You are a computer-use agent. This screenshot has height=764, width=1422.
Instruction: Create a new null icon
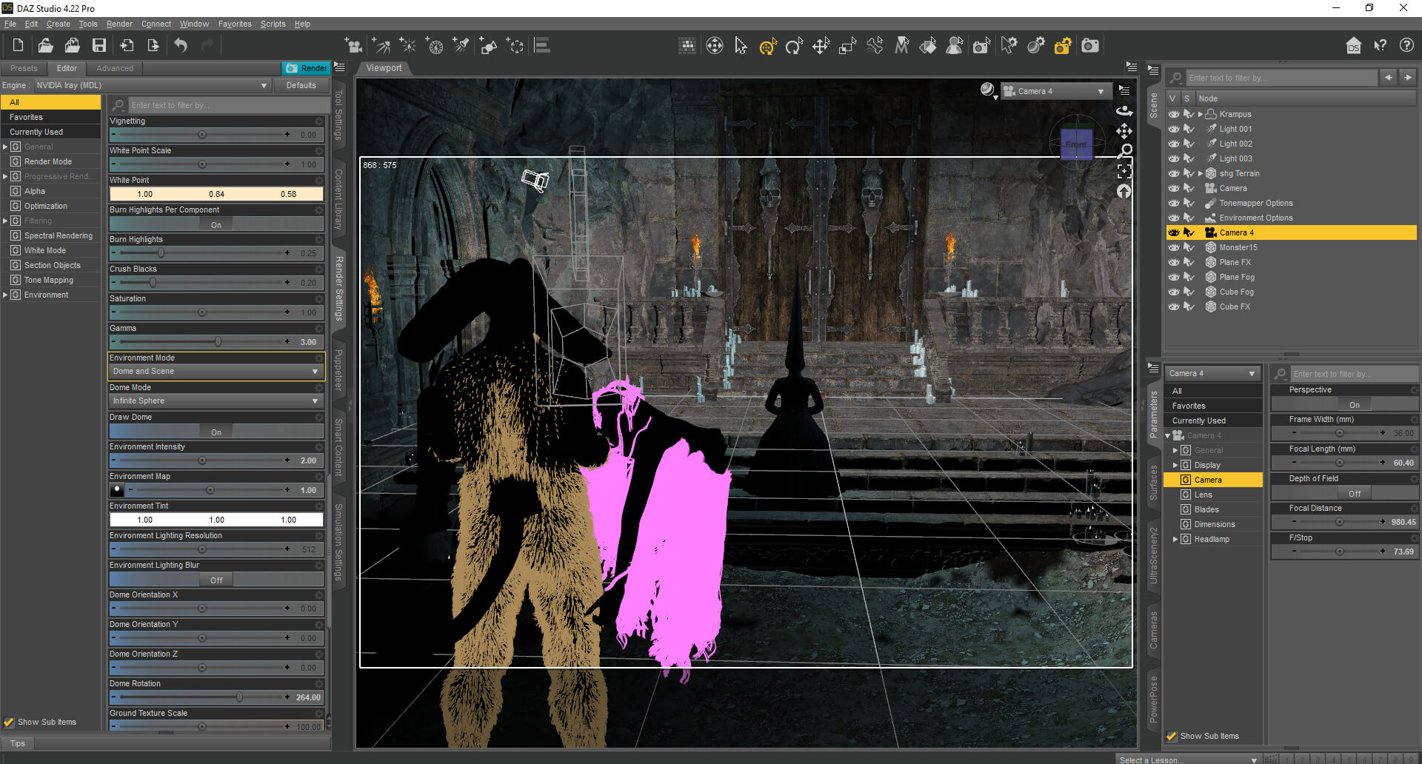(x=515, y=46)
